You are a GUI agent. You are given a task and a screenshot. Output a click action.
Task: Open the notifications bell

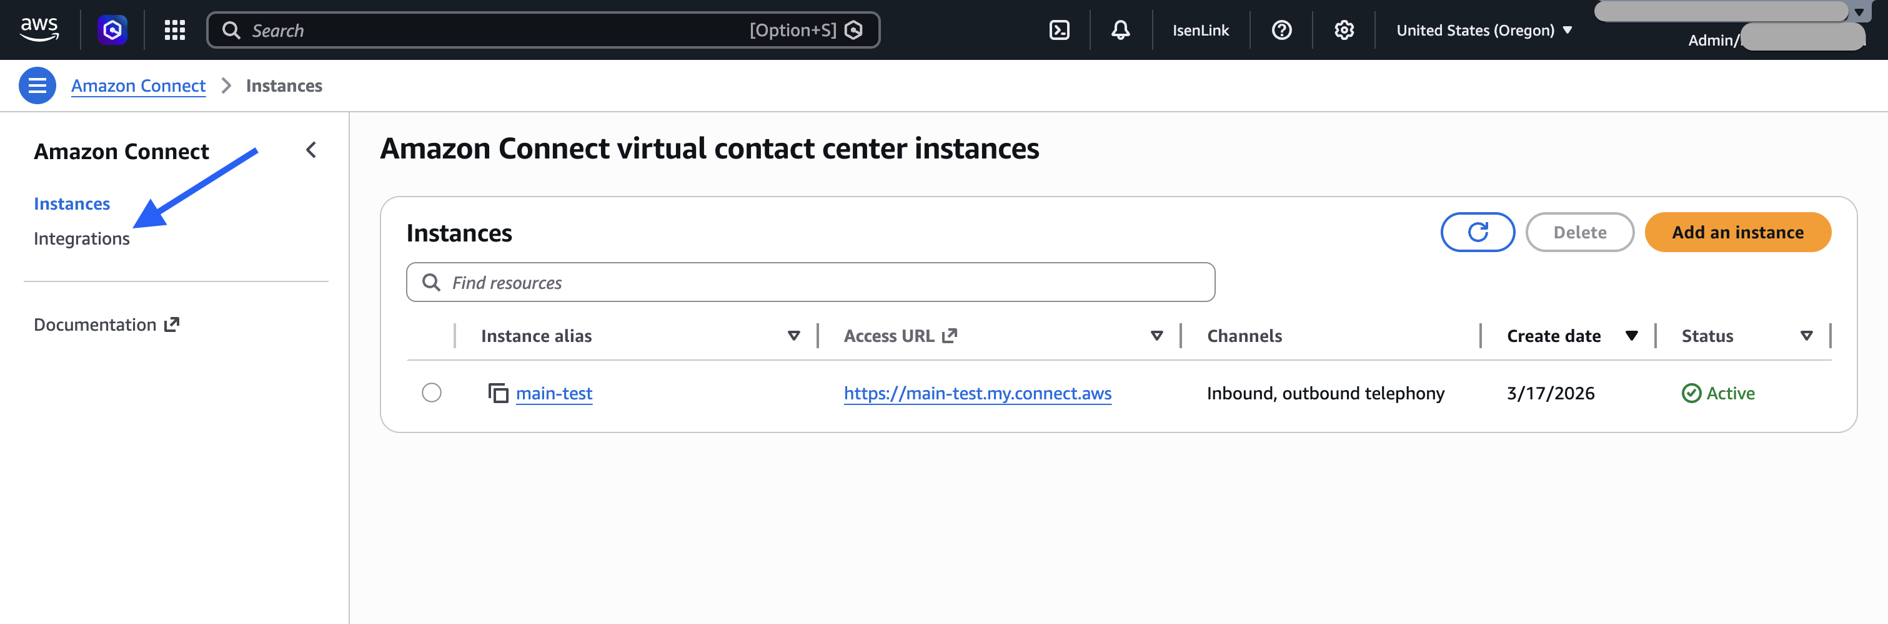click(x=1120, y=30)
